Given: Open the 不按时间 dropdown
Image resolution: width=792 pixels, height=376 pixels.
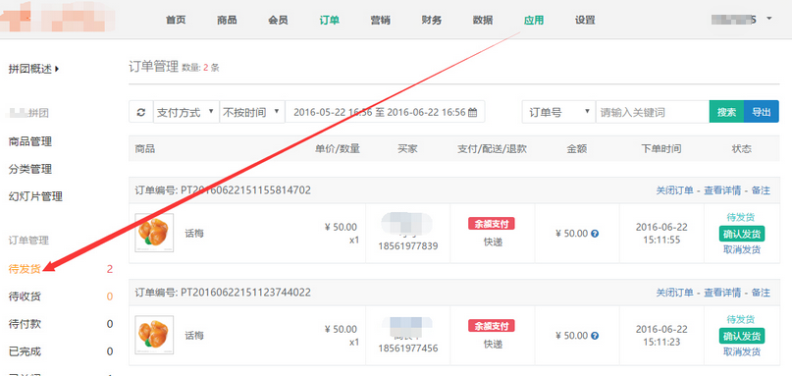Looking at the screenshot, I should point(252,112).
